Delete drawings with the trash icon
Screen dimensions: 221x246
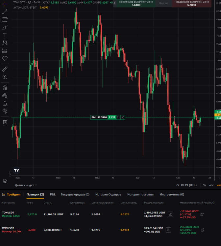click(x=5, y=122)
